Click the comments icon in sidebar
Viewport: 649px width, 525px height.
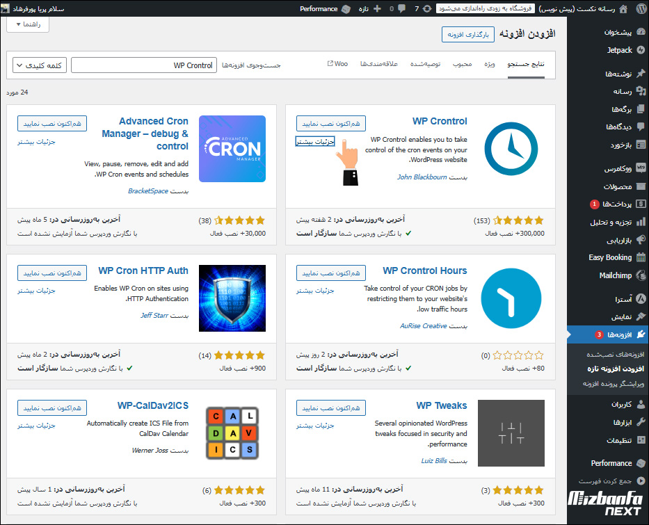[x=641, y=127]
